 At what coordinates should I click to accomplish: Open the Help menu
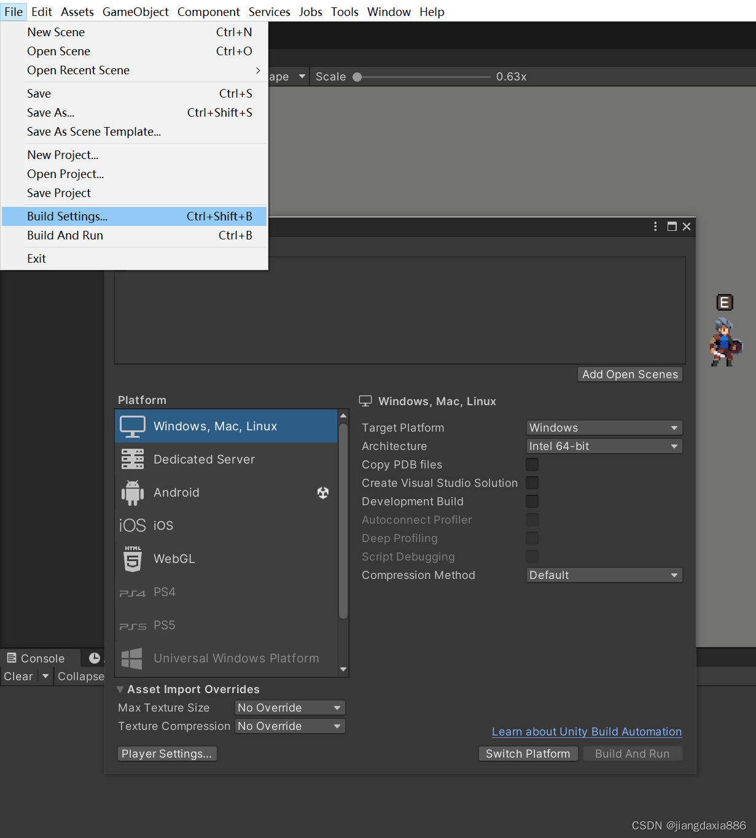[x=432, y=12]
